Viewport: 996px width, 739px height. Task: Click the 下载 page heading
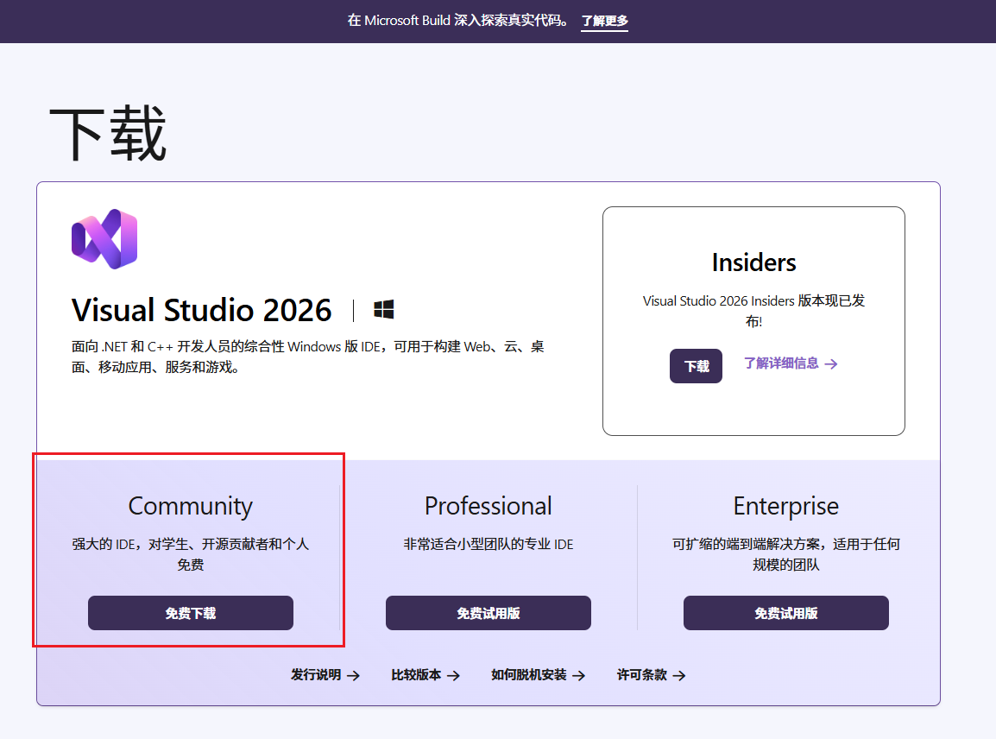pos(108,134)
